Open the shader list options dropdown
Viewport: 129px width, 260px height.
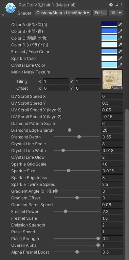coord(116,13)
